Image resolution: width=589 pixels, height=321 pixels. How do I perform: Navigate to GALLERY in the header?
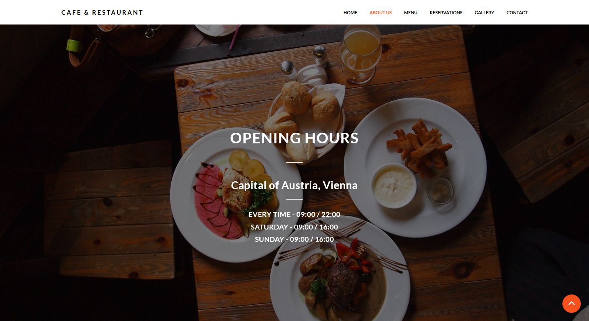pos(484,13)
